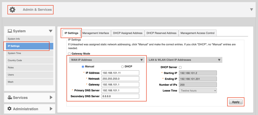Viewport: 258px width, 115px height.
Task: Collapse the top Admin & Services panel arrow
Action: click(x=251, y=10)
